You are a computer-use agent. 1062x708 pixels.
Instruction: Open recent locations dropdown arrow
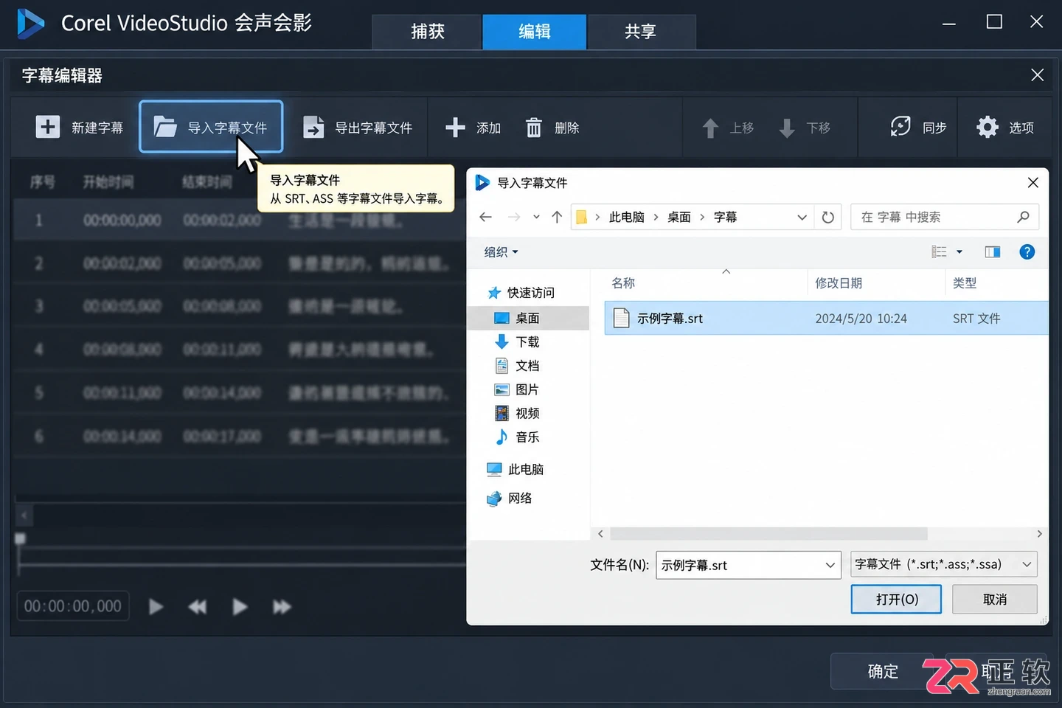(x=536, y=217)
